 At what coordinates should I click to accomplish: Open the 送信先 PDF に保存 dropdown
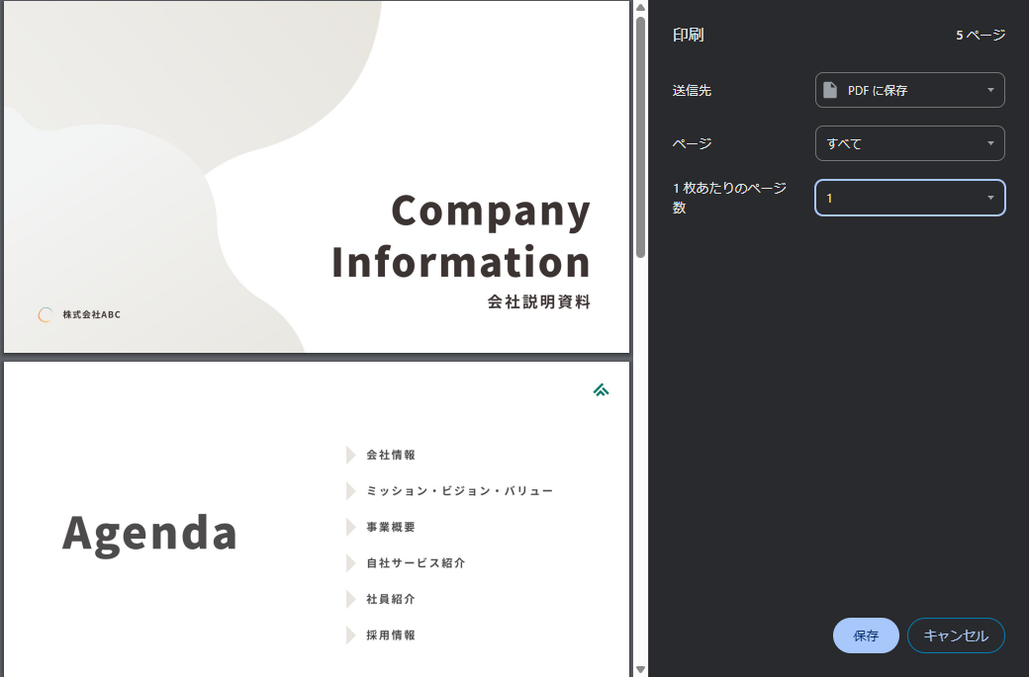click(909, 90)
